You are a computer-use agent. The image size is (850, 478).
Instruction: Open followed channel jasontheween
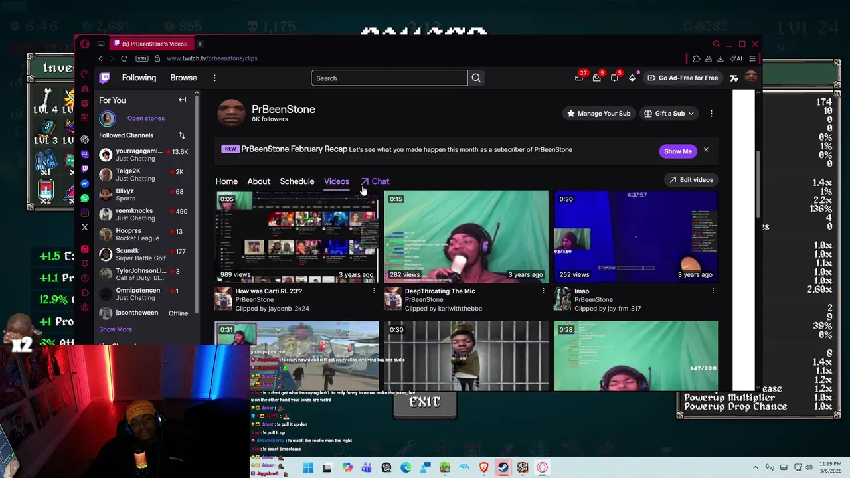click(x=143, y=313)
